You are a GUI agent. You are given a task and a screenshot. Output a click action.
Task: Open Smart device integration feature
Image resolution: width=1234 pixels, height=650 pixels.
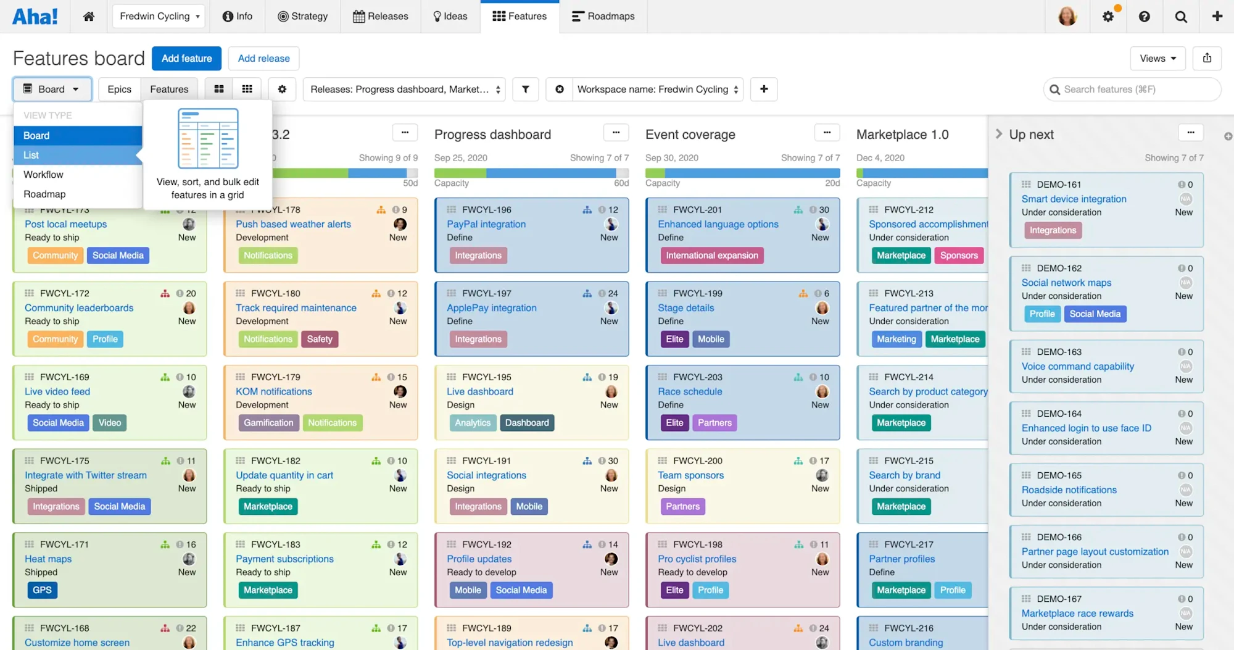point(1074,199)
